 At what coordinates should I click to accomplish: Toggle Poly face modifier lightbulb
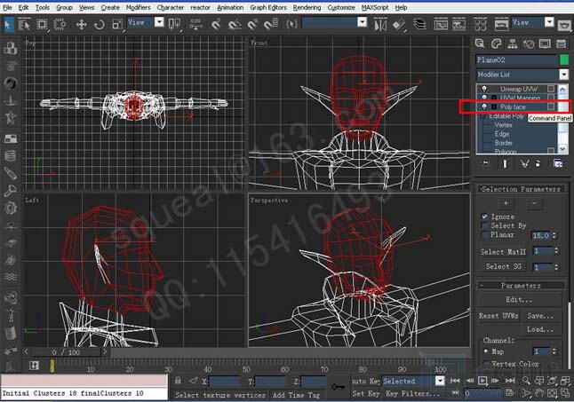(484, 106)
